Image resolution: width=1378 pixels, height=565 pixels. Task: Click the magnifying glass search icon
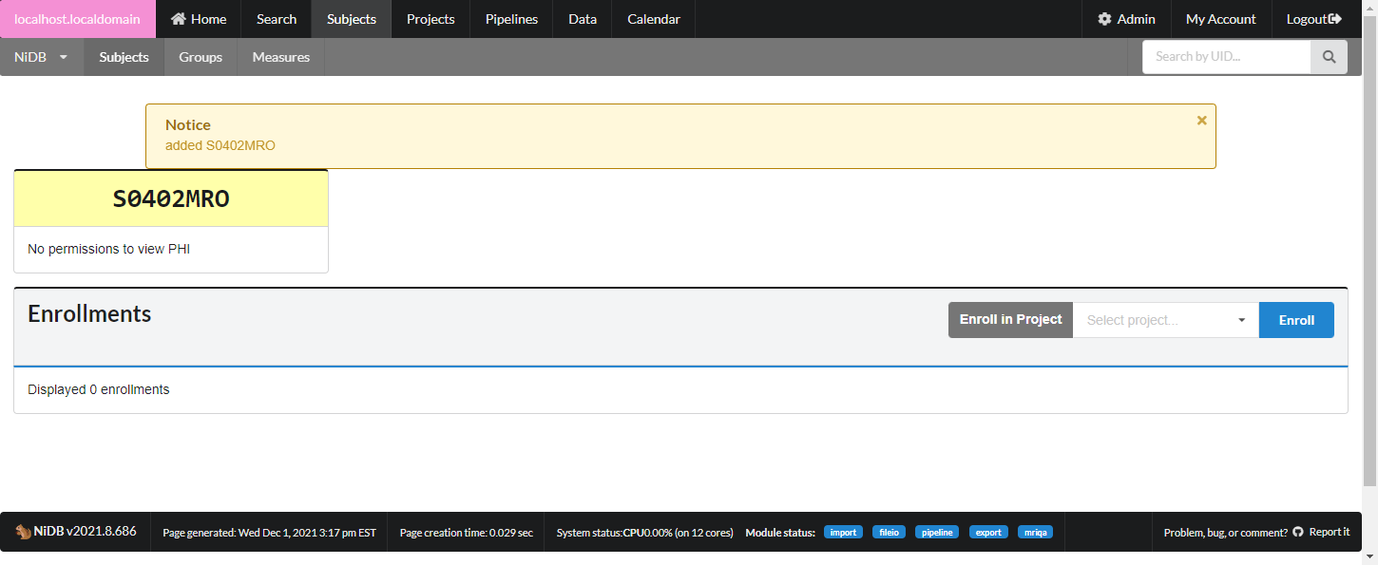[x=1329, y=57]
